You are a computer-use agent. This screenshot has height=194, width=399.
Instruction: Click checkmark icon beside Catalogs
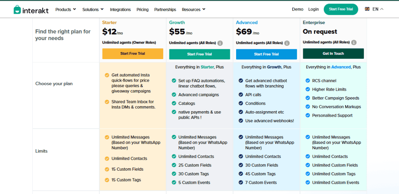[174, 103]
